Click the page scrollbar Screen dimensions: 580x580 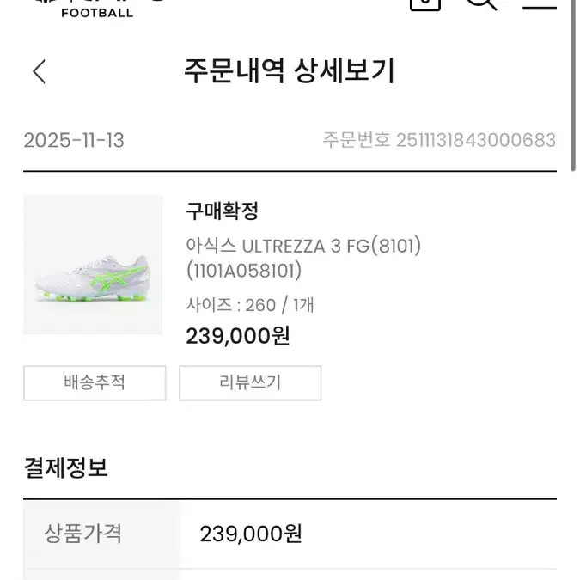575,86
